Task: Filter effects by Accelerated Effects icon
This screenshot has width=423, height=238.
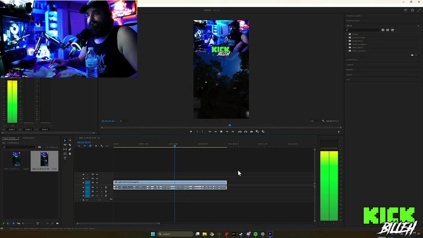Action: 383,30
